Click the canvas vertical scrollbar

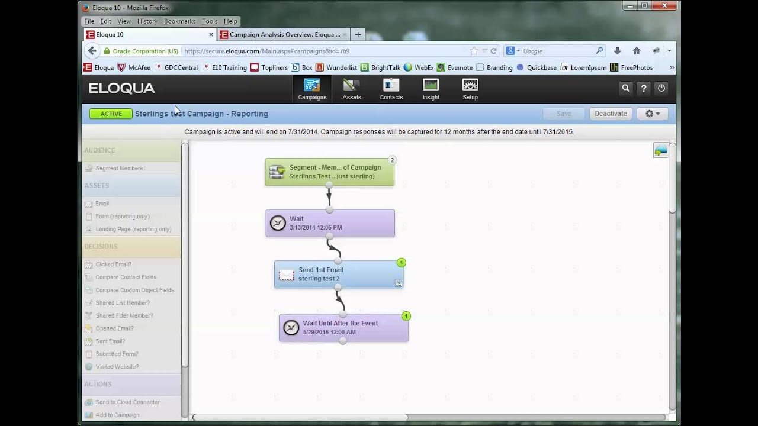coord(672,178)
